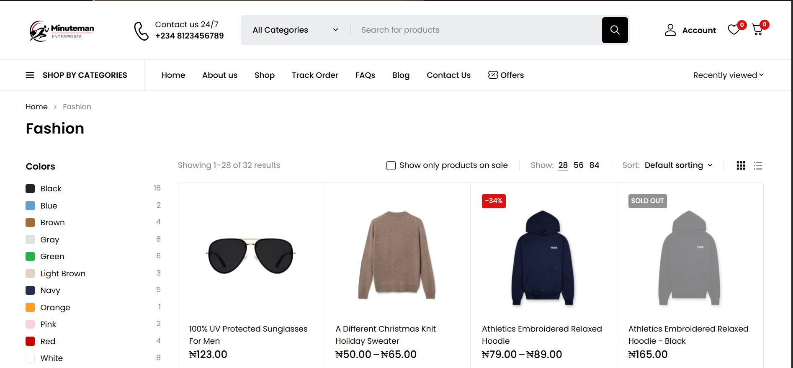Image resolution: width=793 pixels, height=368 pixels.
Task: Select the Light Brown color swatch
Action: click(x=30, y=273)
